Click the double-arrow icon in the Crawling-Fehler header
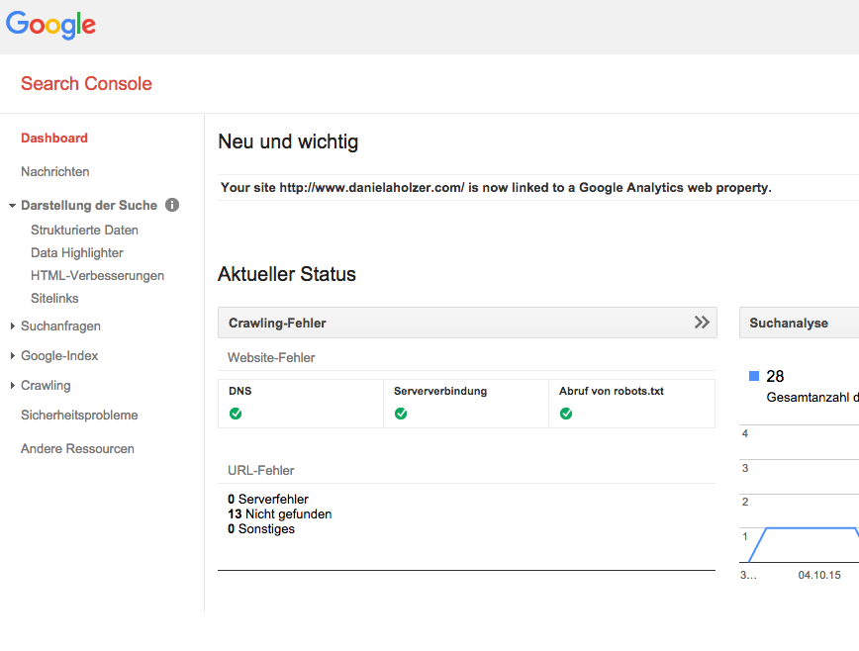 pyautogui.click(x=702, y=322)
